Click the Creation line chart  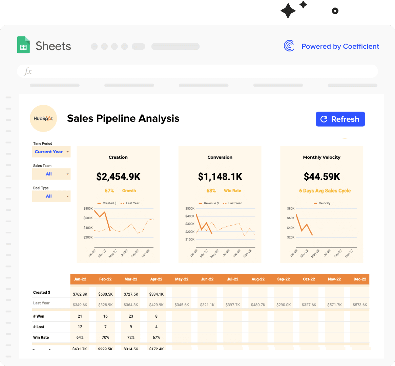[118, 230]
